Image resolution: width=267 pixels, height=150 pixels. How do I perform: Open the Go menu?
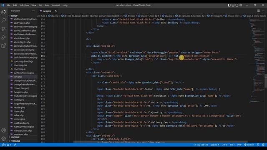click(40, 5)
